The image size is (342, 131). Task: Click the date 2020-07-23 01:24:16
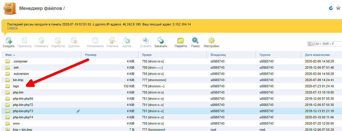pyautogui.click(x=319, y=86)
